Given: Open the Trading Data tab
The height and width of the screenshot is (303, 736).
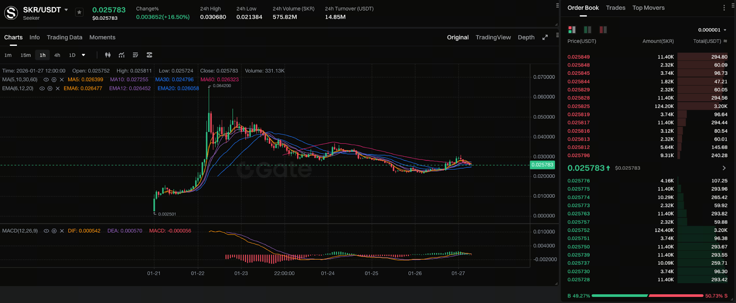Looking at the screenshot, I should click(x=64, y=37).
